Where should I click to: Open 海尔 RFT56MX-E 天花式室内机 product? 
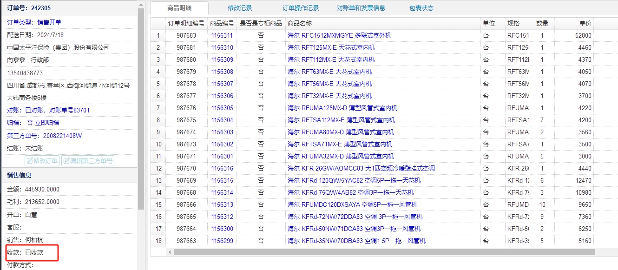(329, 84)
